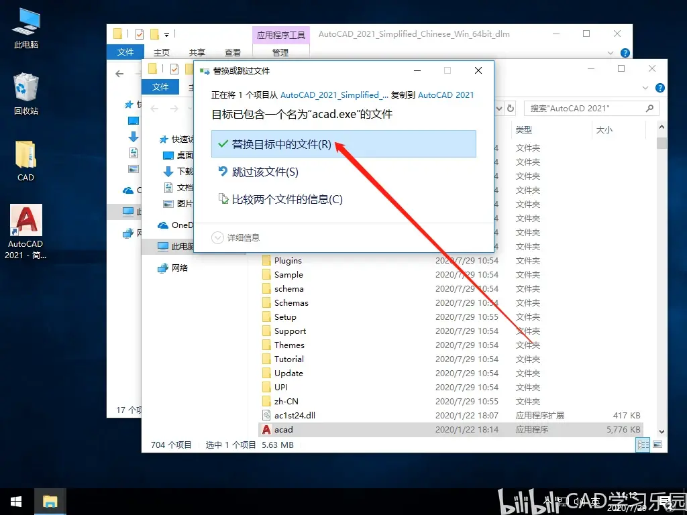
Task: Sort by 类型 column header
Action: 524,129
